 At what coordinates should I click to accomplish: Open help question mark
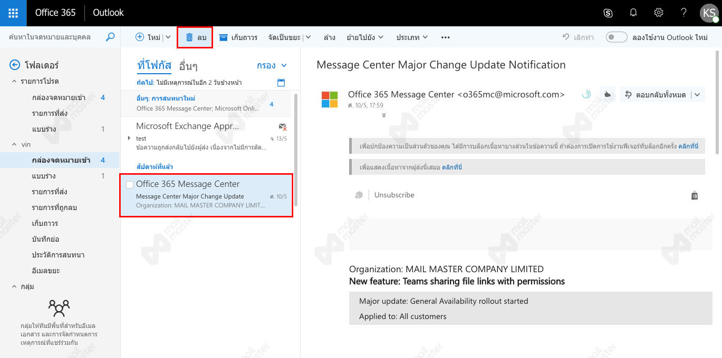(684, 13)
